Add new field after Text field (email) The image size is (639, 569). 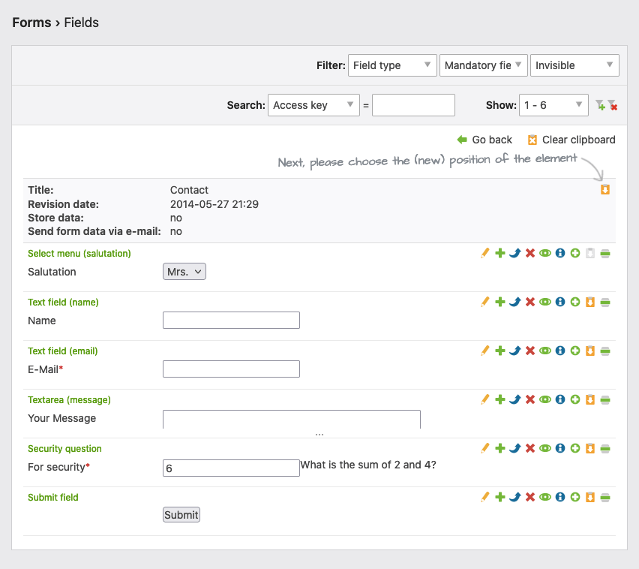click(x=575, y=351)
